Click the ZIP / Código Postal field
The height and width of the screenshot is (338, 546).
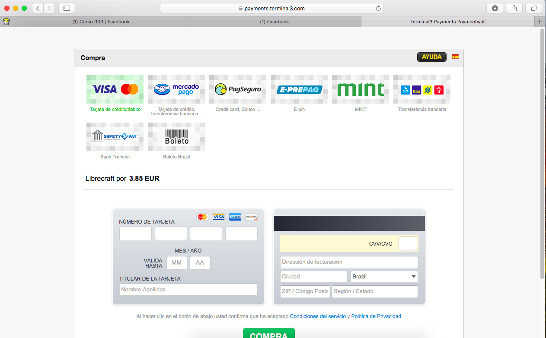pos(305,291)
